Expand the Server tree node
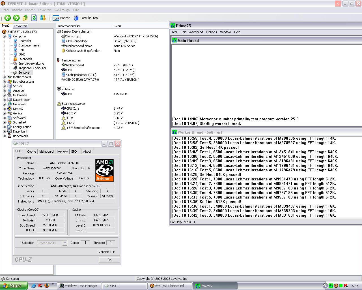Screen dimensions: 362x290 coord(4,86)
